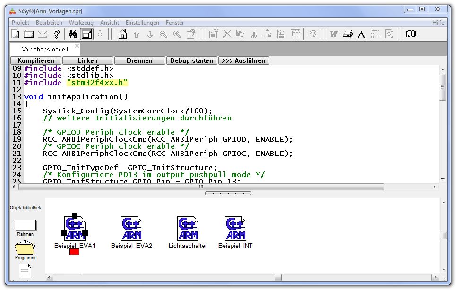This screenshot has height=290, width=456.
Task: Click the dotted splitter handle between panes
Action: click(228, 193)
